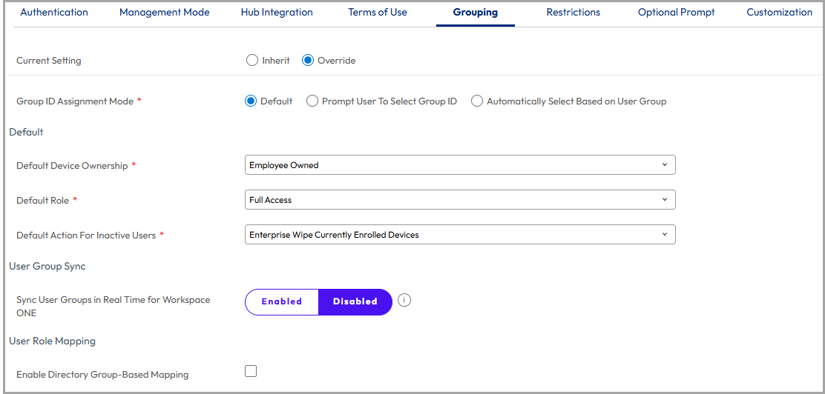
Task: Choose Default group ID assignment mode
Action: pyautogui.click(x=251, y=101)
